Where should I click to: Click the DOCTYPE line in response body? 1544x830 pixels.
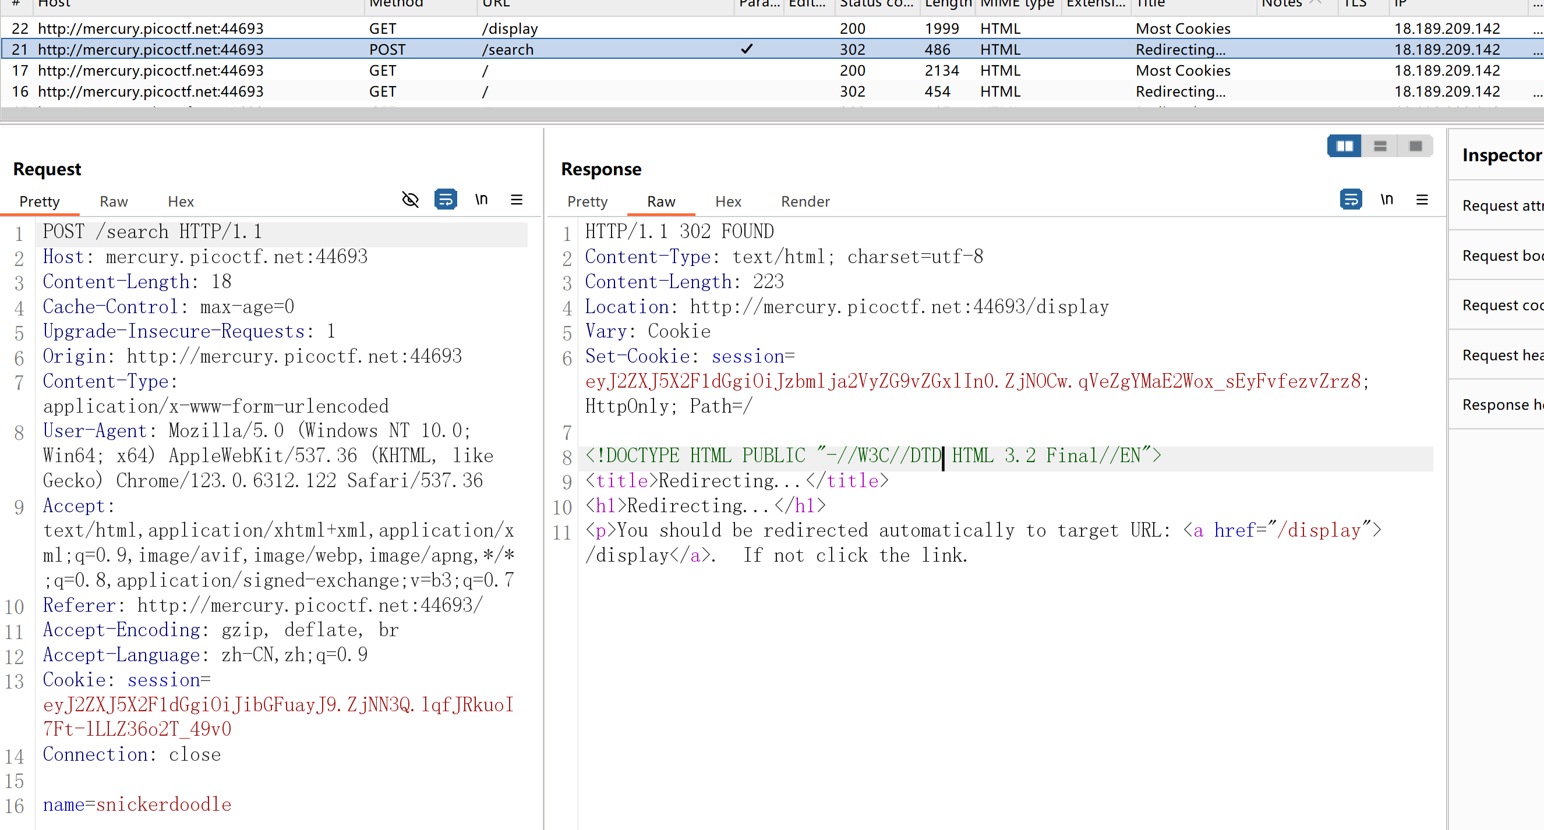click(x=872, y=456)
